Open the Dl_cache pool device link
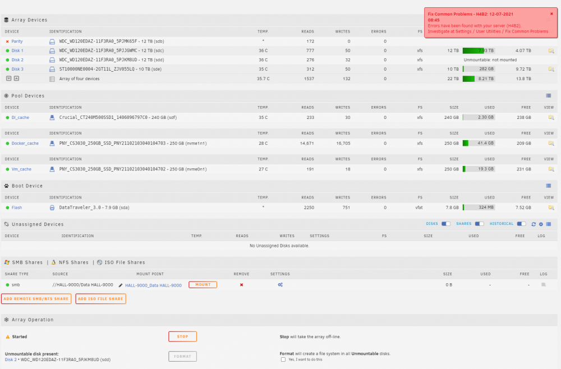This screenshot has width=561, height=369. click(x=20, y=117)
